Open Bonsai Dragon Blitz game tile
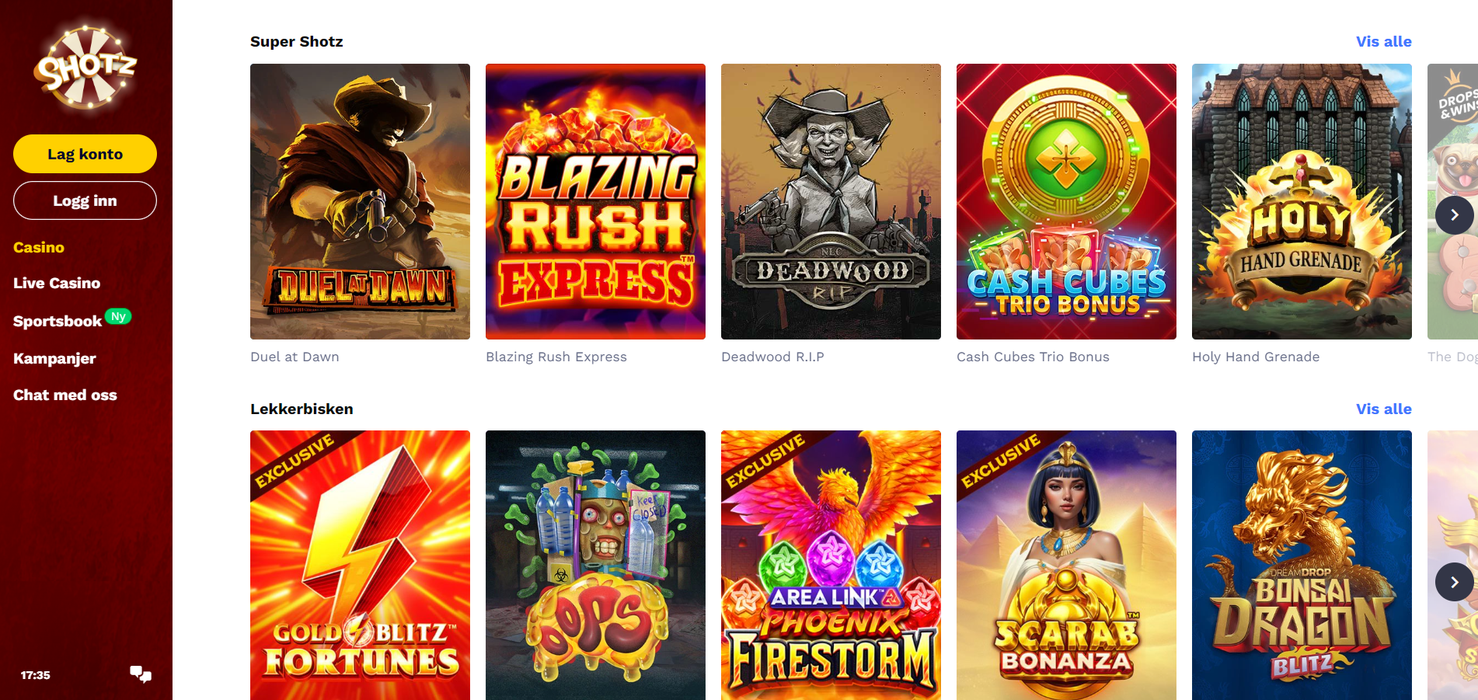This screenshot has width=1478, height=700. coord(1302,565)
